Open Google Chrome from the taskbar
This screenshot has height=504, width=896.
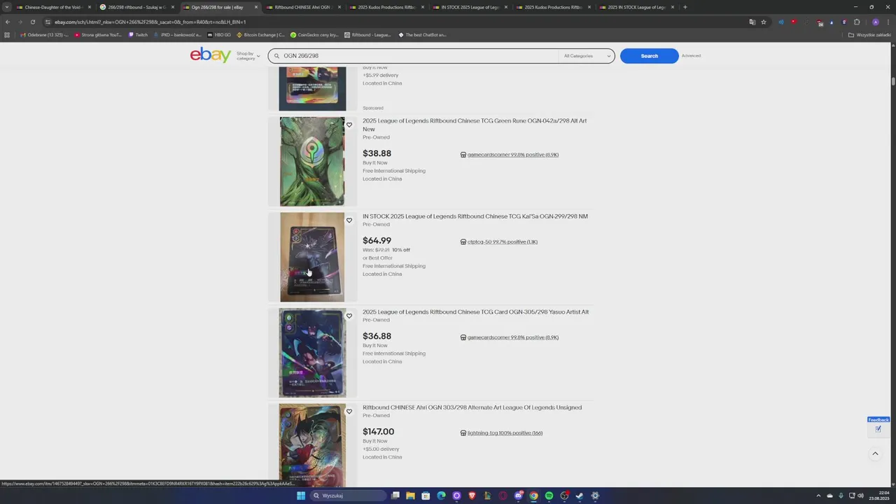533,496
